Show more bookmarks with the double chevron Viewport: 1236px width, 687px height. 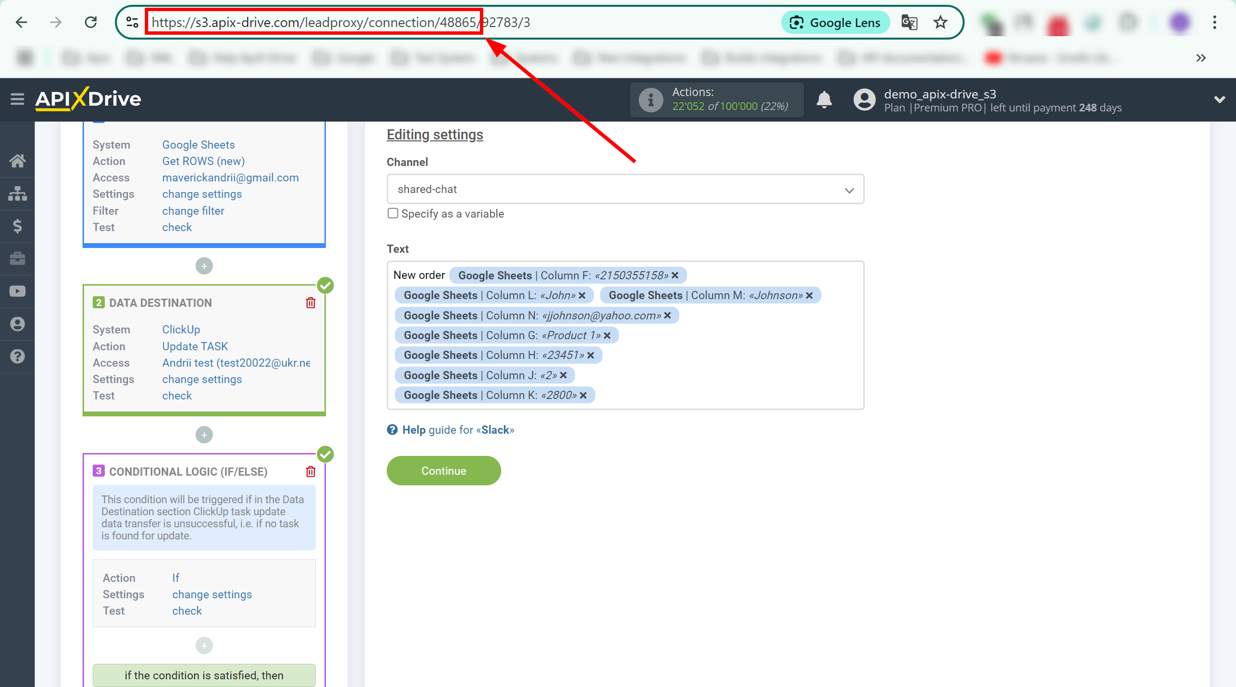point(1201,58)
